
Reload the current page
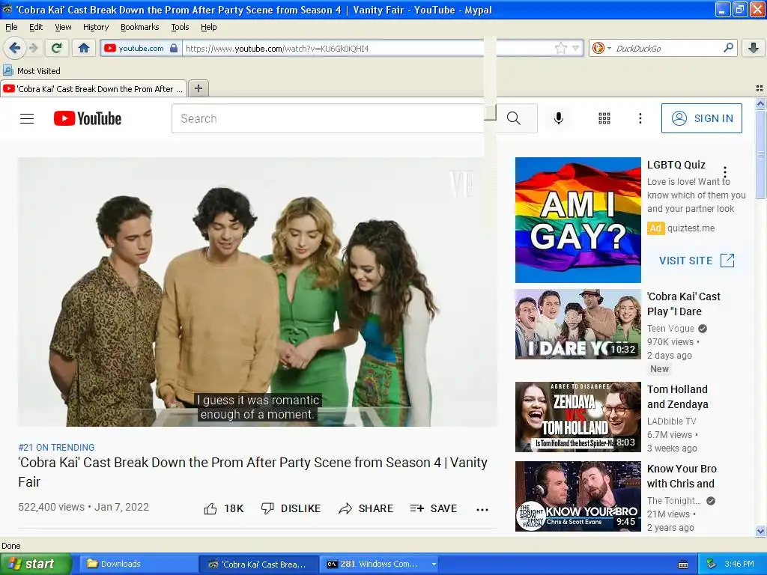pyautogui.click(x=57, y=48)
